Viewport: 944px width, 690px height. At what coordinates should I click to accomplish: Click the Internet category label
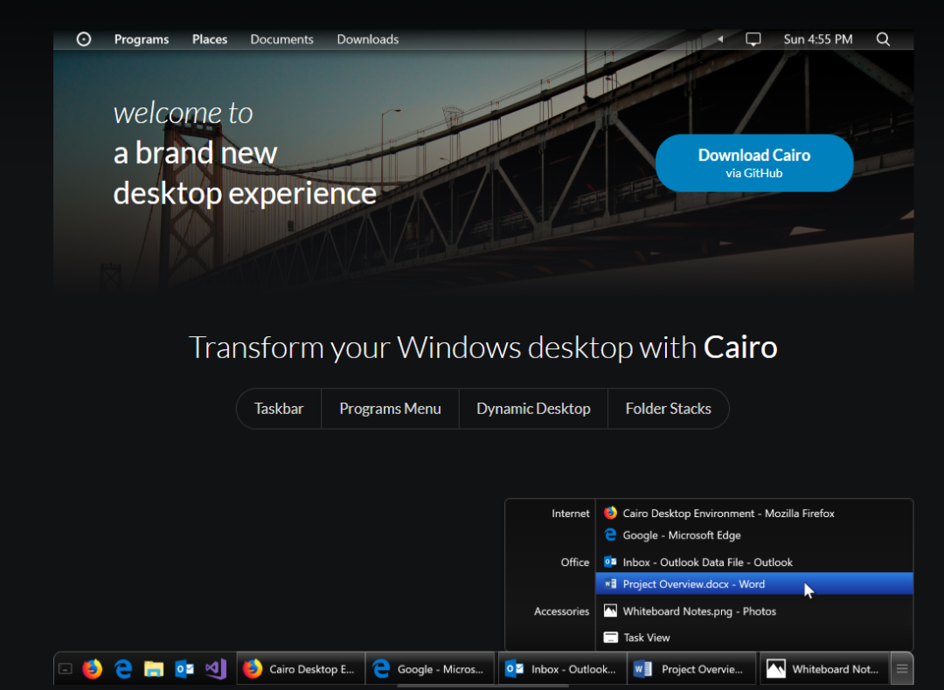(x=570, y=514)
